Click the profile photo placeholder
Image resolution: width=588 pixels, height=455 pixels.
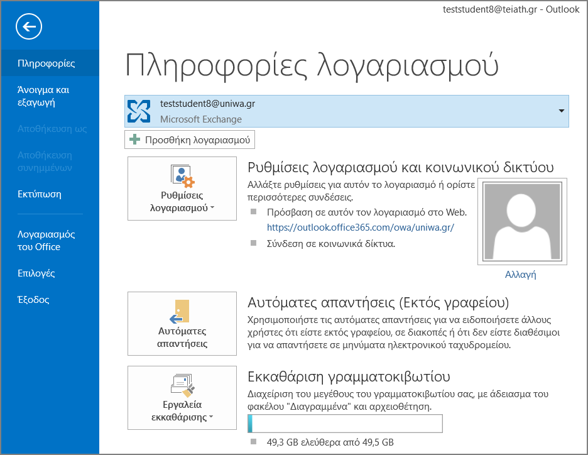coord(522,222)
